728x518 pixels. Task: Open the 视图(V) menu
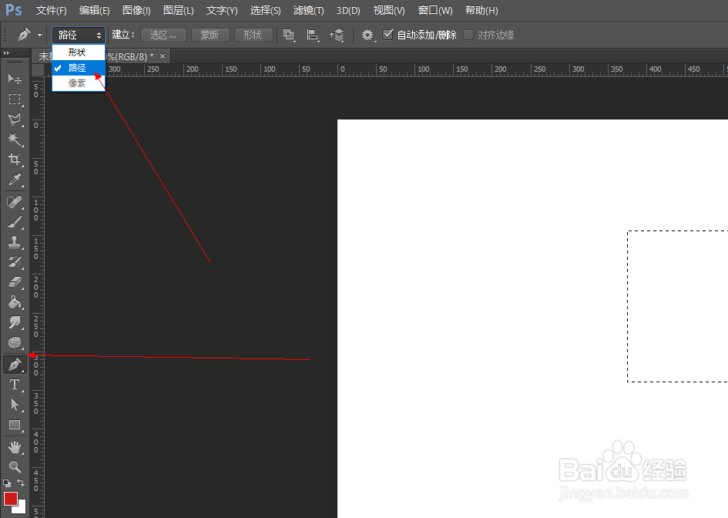tap(389, 10)
